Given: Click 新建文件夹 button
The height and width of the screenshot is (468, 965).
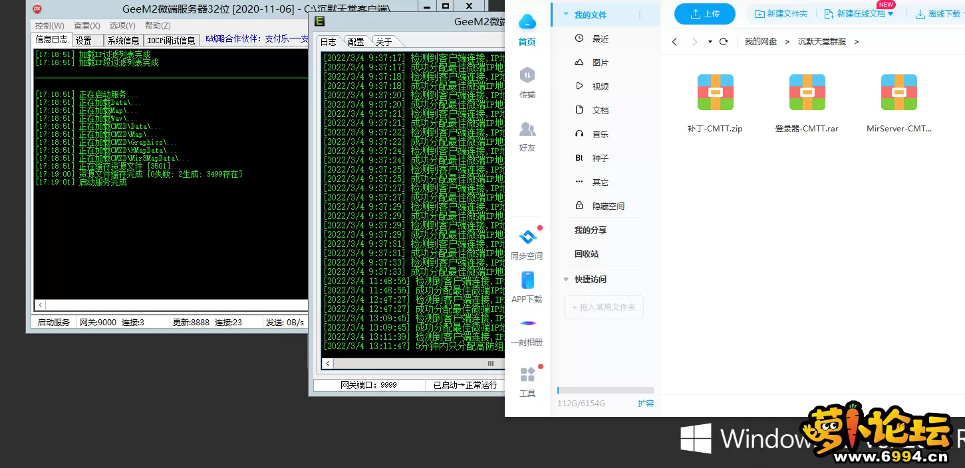Looking at the screenshot, I should point(781,14).
